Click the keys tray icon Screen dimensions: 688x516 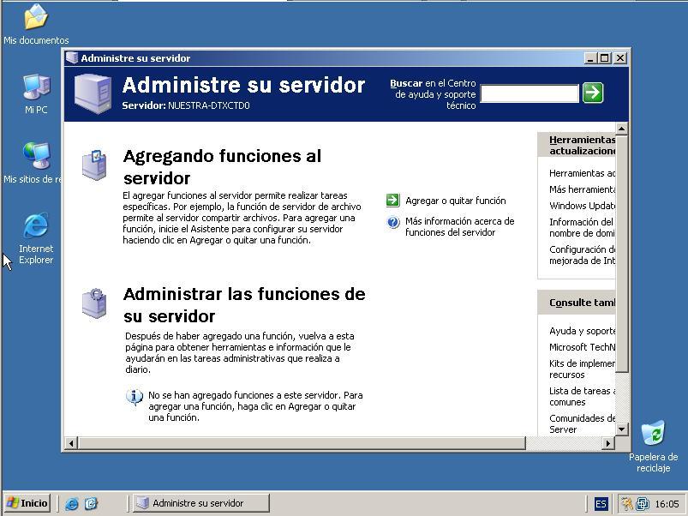click(x=627, y=504)
